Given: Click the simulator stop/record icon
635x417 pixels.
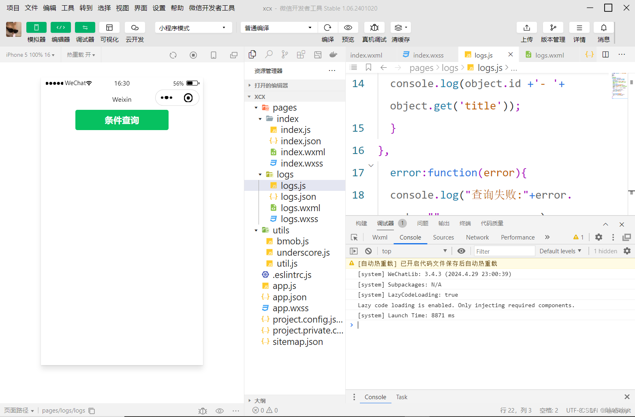Looking at the screenshot, I should point(193,55).
